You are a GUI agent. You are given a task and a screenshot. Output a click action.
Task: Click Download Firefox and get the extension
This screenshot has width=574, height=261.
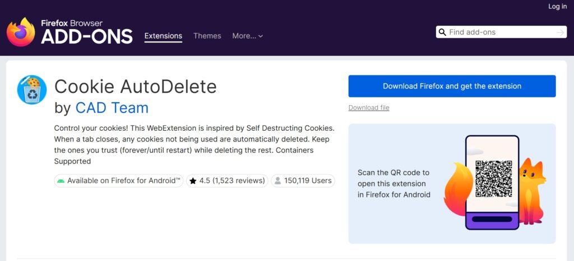point(452,86)
